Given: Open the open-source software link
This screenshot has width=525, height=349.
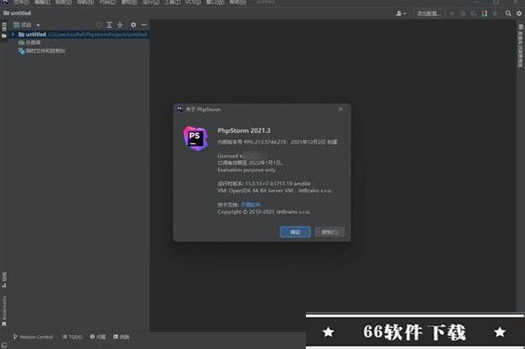Looking at the screenshot, I should coord(251,205).
